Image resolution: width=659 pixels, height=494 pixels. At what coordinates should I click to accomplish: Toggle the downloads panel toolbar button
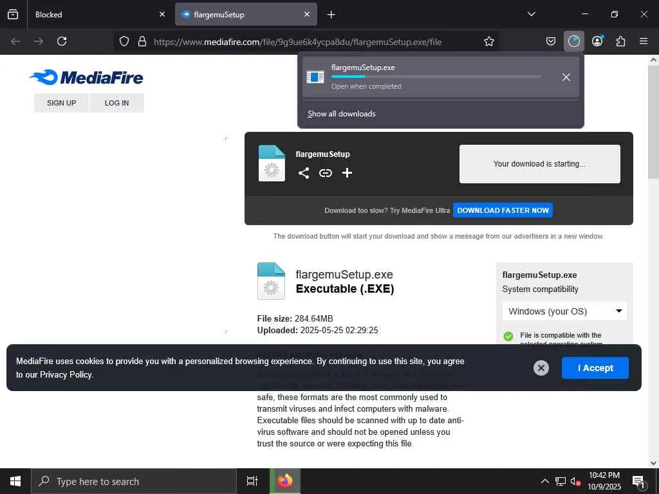(x=573, y=41)
